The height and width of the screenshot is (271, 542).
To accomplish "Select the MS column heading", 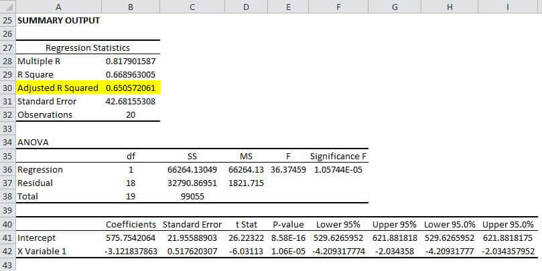I will pyautogui.click(x=246, y=157).
